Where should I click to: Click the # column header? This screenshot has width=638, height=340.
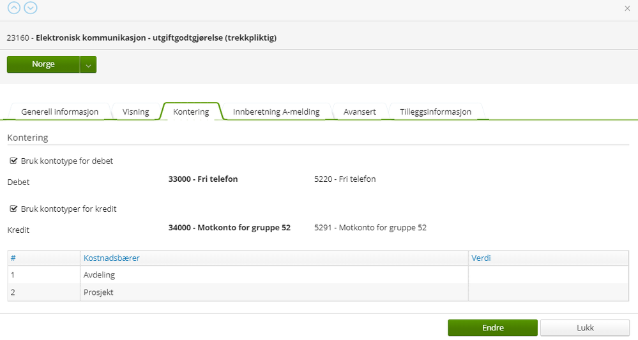point(13,258)
